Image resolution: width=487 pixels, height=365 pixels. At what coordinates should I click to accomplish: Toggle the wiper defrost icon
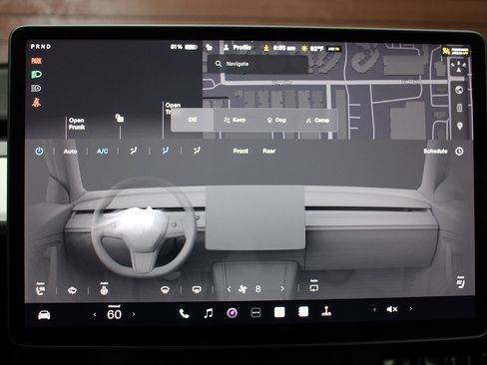coord(72,291)
